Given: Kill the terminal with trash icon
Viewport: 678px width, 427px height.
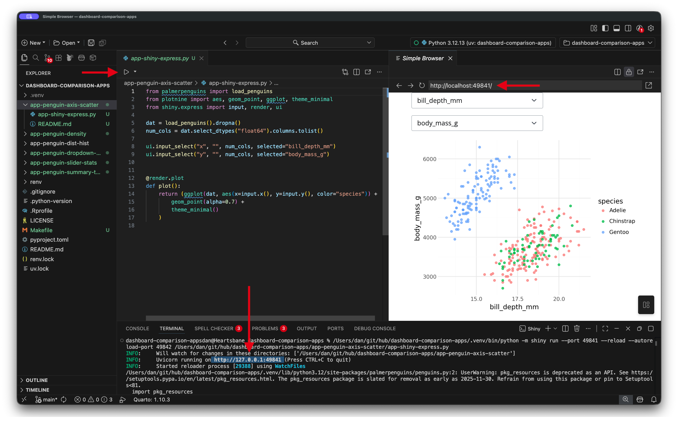Looking at the screenshot, I should [577, 328].
